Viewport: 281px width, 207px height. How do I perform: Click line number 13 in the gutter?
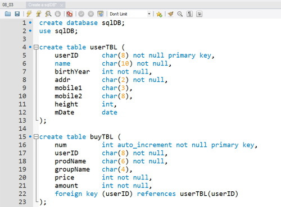tap(22, 121)
